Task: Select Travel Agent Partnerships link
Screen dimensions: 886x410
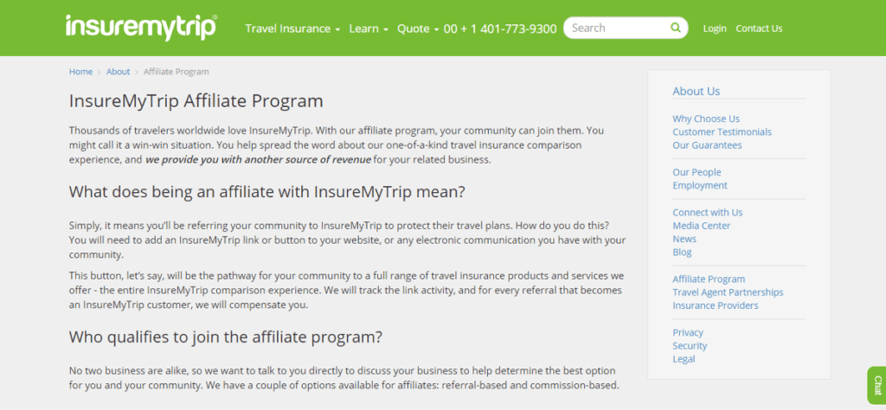Action: tap(728, 292)
